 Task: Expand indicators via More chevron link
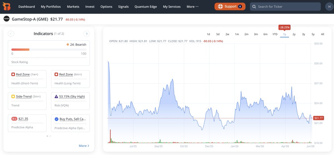click(84, 146)
